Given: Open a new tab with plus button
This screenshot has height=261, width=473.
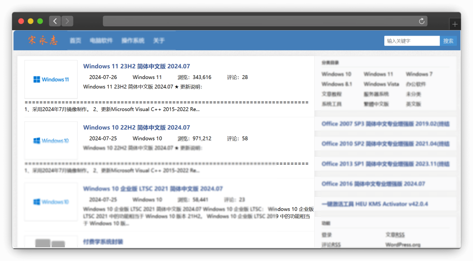Looking at the screenshot, I should pyautogui.click(x=455, y=24).
